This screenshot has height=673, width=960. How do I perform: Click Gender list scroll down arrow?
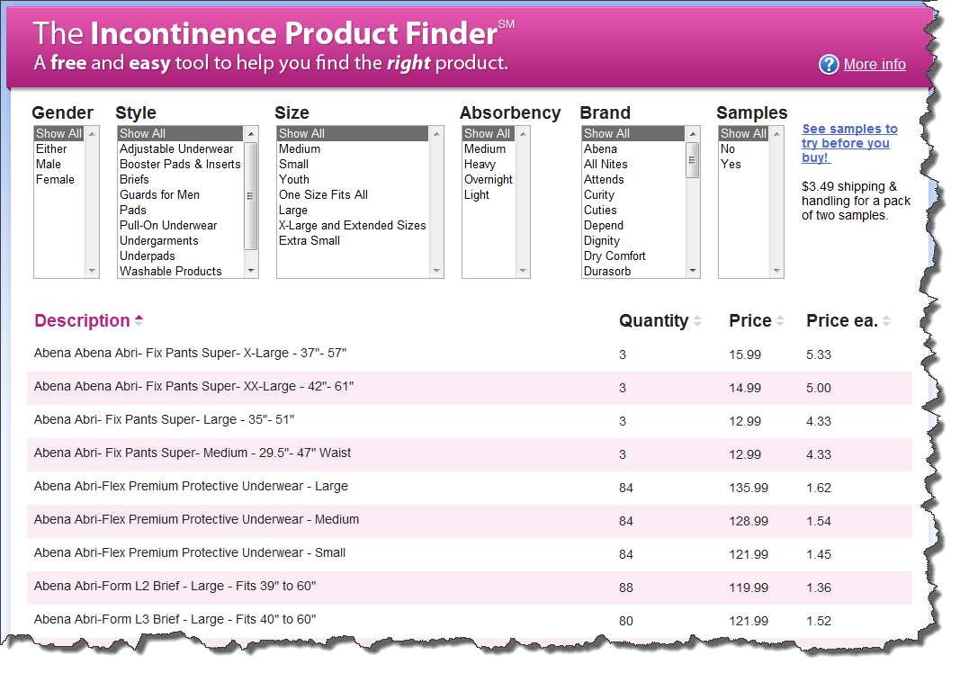pos(92,271)
